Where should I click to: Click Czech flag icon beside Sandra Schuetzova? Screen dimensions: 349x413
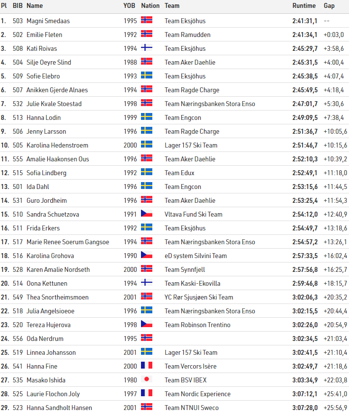coord(146,214)
